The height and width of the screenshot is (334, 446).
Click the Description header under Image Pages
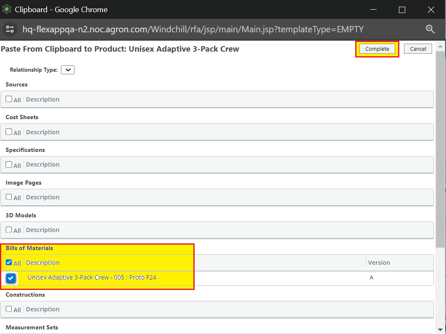point(42,197)
